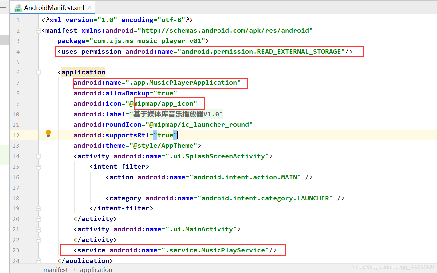Click the fold end marker at line 19
The height and width of the screenshot is (273, 437).
tap(39, 208)
